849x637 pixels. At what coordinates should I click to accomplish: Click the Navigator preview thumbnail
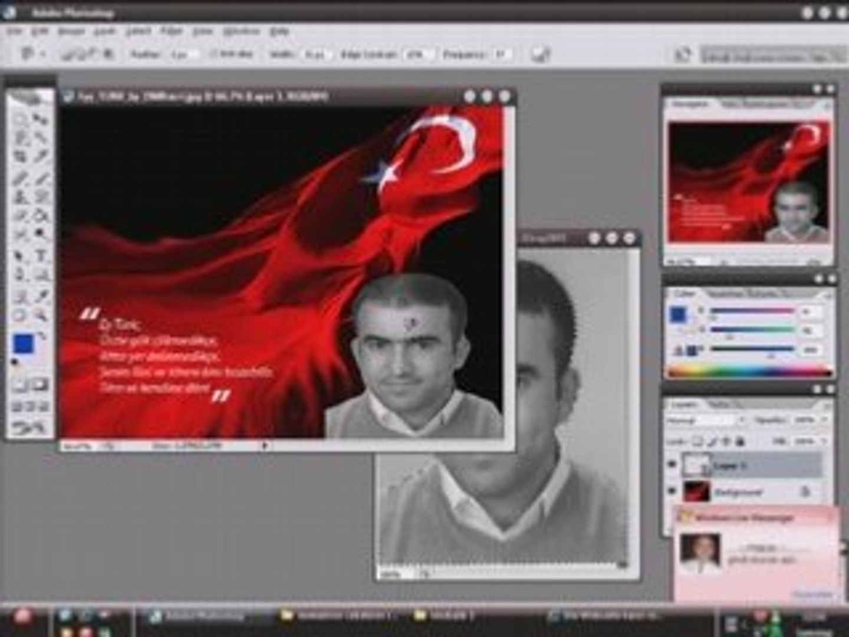pyautogui.click(x=748, y=182)
